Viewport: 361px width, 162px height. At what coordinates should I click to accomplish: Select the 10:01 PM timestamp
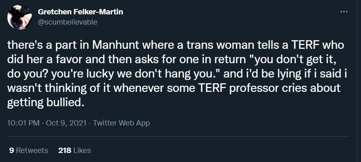point(23,123)
